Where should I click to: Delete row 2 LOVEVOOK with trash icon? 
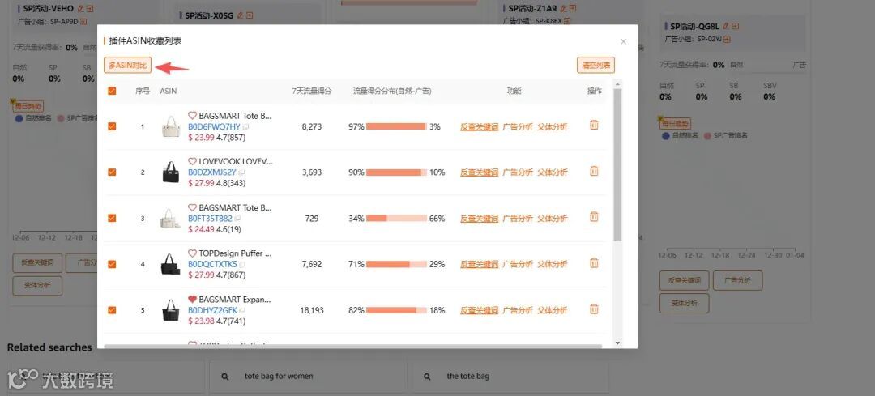[595, 171]
